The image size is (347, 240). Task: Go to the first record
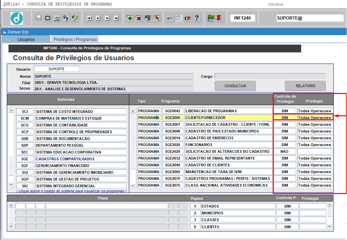click(x=89, y=18)
